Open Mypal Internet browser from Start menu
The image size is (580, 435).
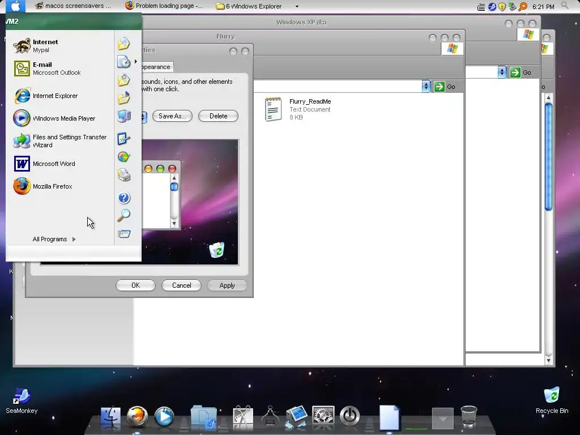click(59, 46)
